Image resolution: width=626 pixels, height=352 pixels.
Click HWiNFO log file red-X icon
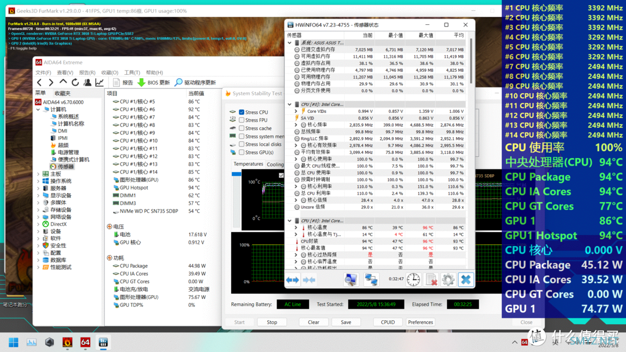pos(431,280)
